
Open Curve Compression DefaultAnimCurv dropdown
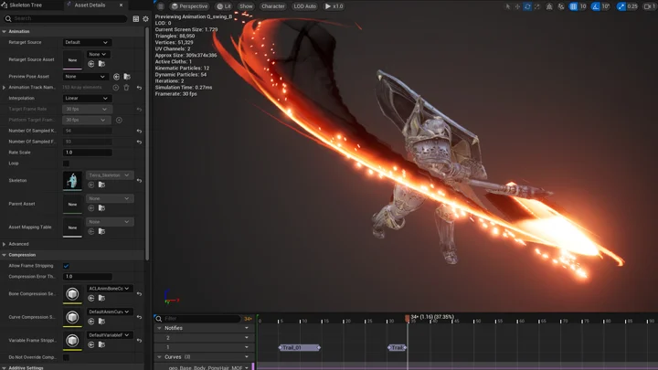[x=110, y=312]
